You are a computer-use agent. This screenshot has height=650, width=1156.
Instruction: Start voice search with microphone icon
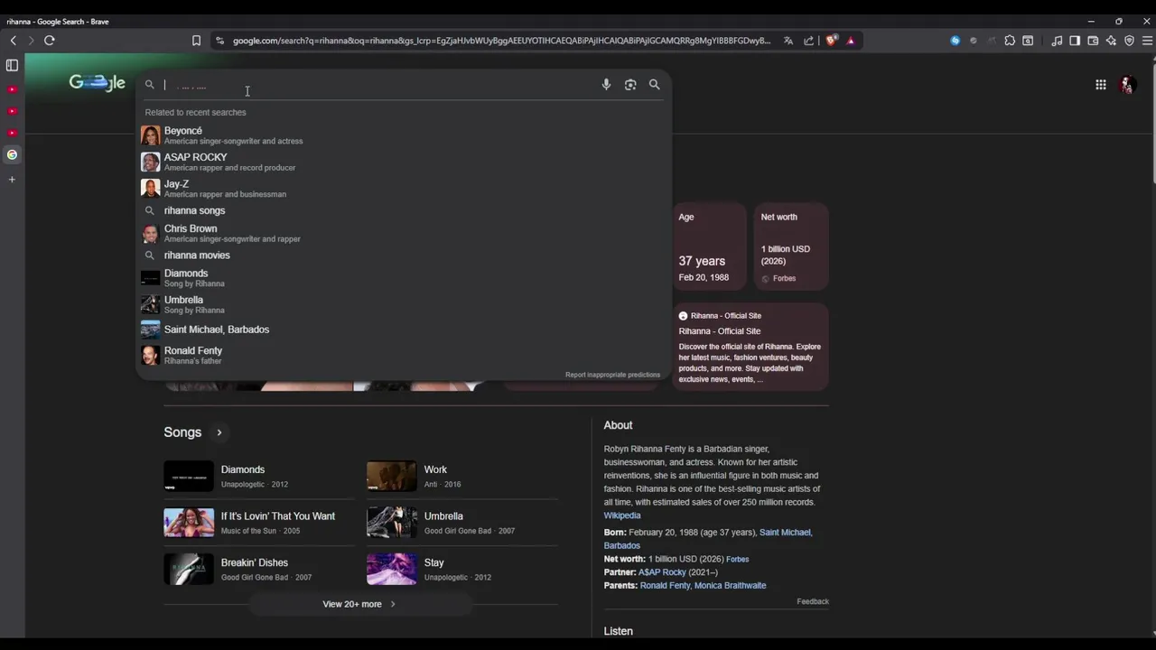point(606,85)
